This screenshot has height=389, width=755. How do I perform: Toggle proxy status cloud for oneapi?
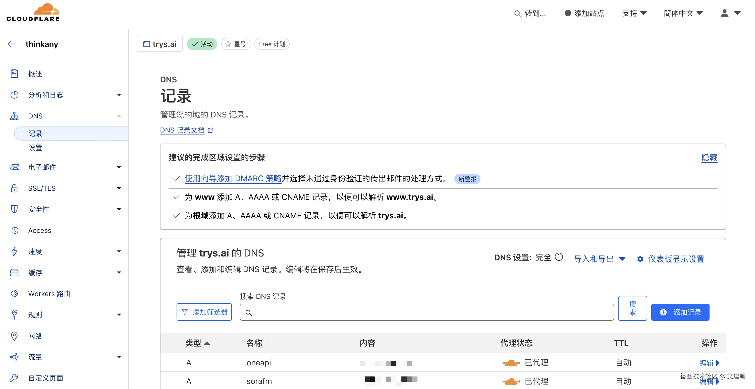[x=511, y=363]
